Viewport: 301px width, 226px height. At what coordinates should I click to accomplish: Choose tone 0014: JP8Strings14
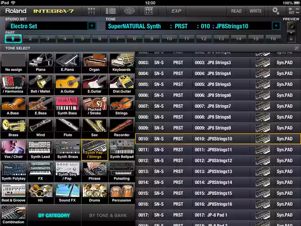click(x=218, y=182)
